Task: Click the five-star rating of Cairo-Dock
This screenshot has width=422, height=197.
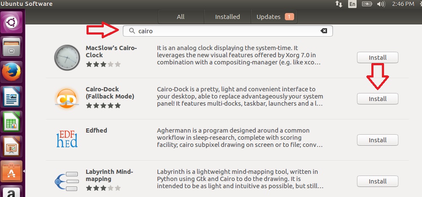Action: tap(103, 106)
